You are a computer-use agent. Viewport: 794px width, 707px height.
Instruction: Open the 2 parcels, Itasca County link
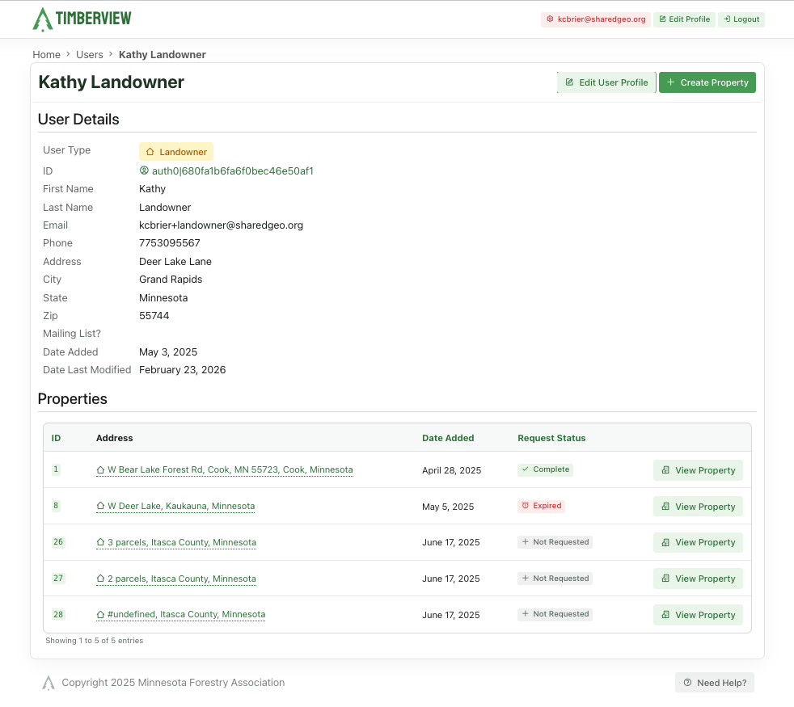point(176,579)
